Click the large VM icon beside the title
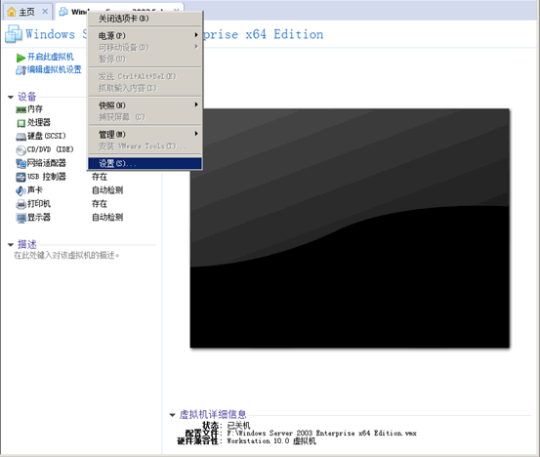Screen dimensions: 540x457 [x=14, y=34]
